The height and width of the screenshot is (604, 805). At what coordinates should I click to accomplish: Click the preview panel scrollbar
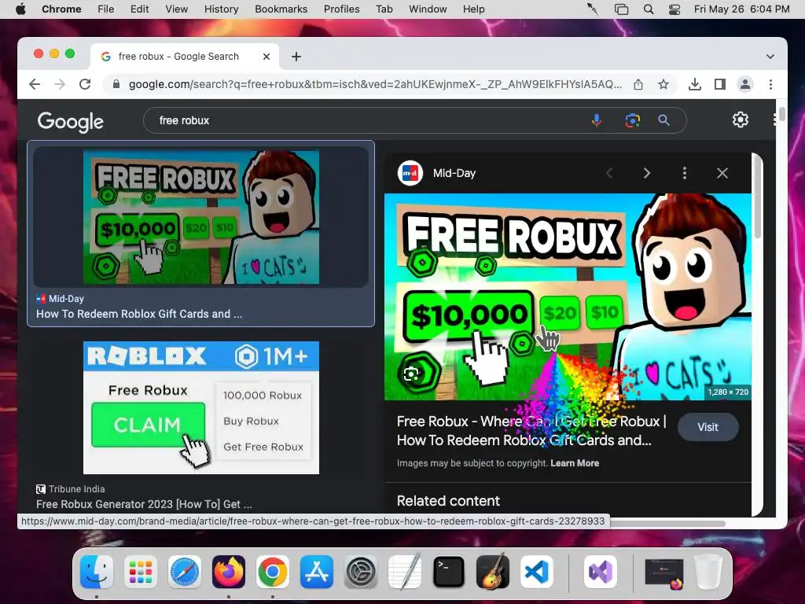click(x=757, y=196)
